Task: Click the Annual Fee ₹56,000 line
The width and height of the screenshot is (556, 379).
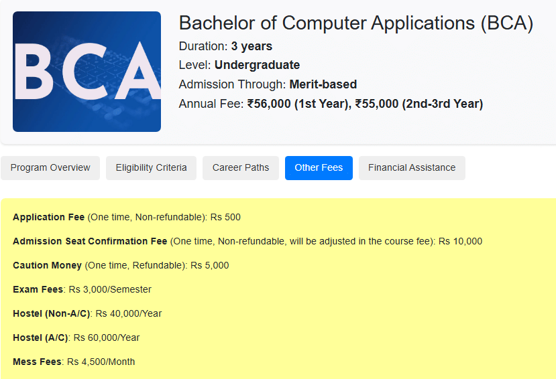Action: 331,104
